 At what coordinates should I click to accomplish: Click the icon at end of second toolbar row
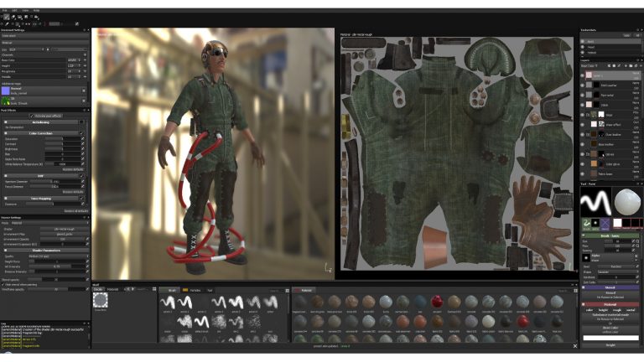point(77,23)
